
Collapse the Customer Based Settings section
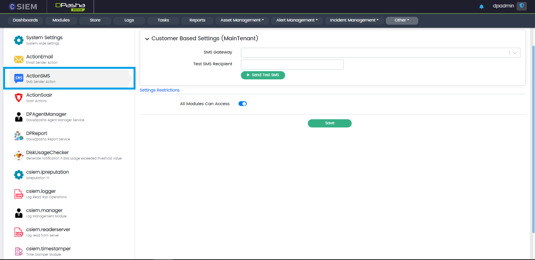147,39
